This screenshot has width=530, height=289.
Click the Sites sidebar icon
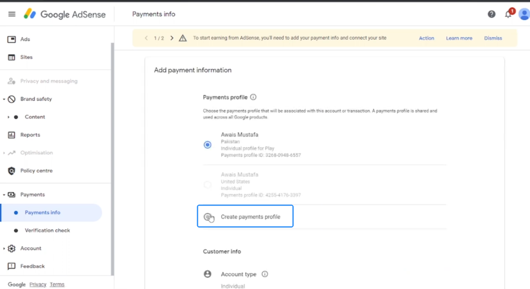point(12,57)
